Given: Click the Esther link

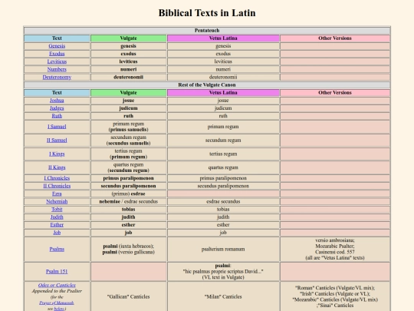Looking at the screenshot, I should (x=57, y=225).
